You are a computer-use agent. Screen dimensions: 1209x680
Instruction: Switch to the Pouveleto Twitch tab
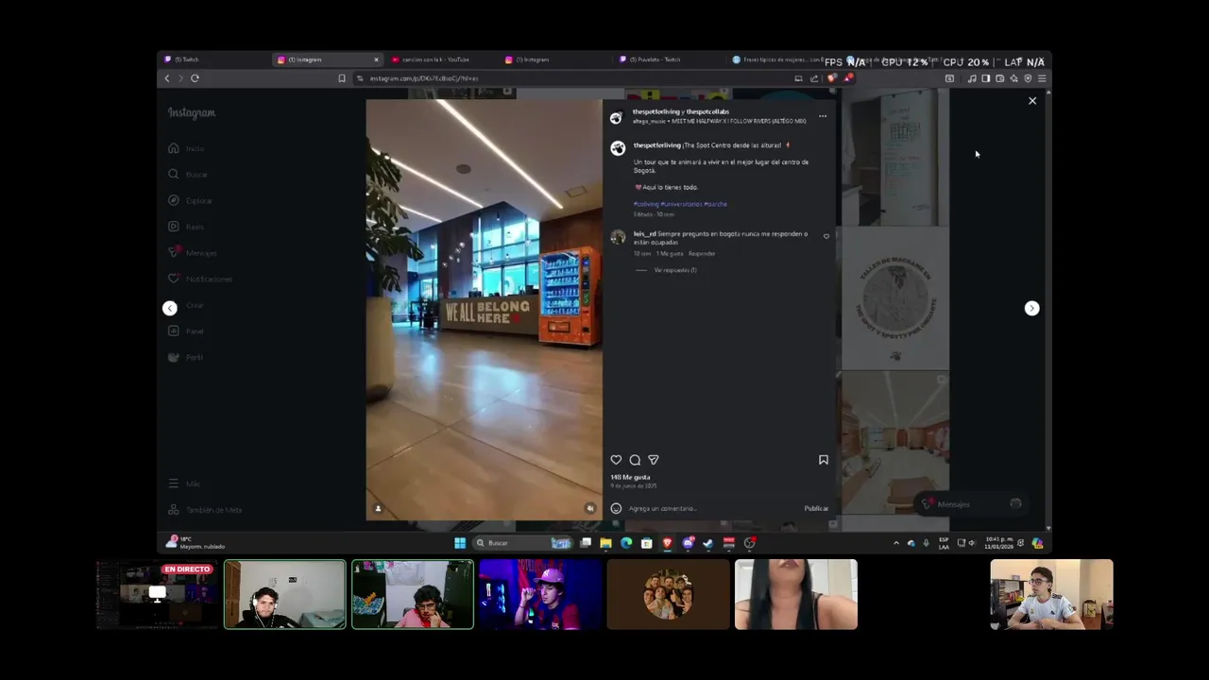[669, 59]
